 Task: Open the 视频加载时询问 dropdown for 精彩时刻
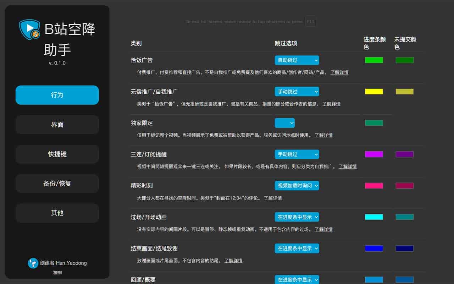point(297,186)
